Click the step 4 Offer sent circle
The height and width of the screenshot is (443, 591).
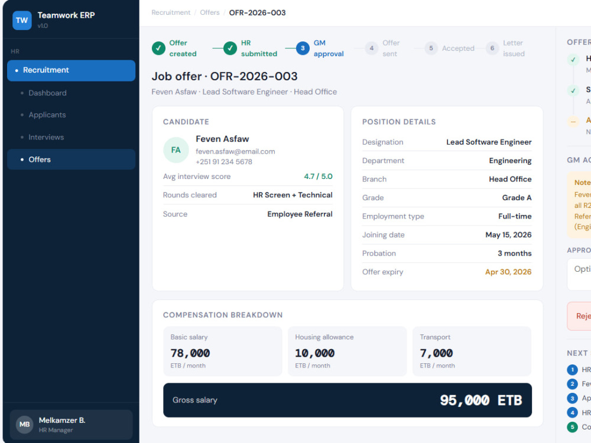[371, 48]
